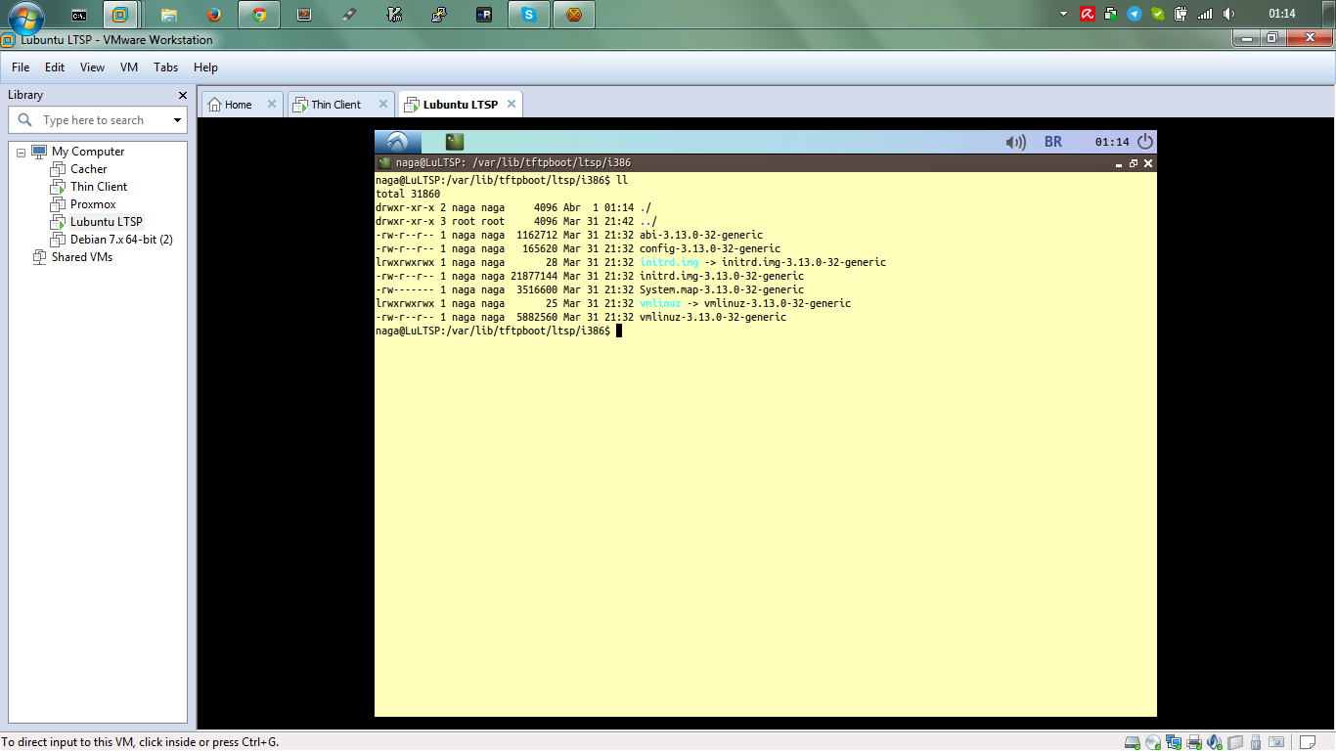The width and height of the screenshot is (1336, 751).
Task: Open Firefox from the Windows taskbar
Action: pyautogui.click(x=214, y=15)
